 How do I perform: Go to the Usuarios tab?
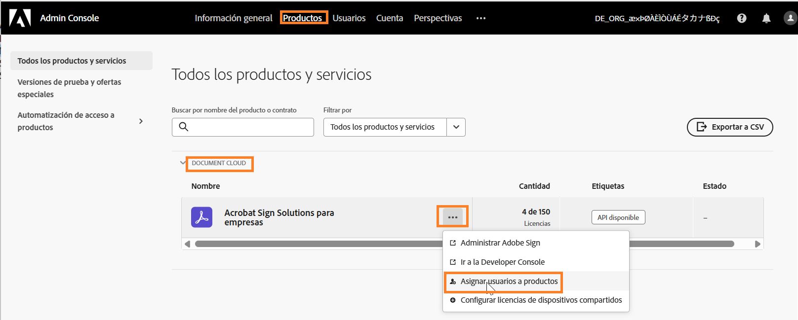click(349, 18)
